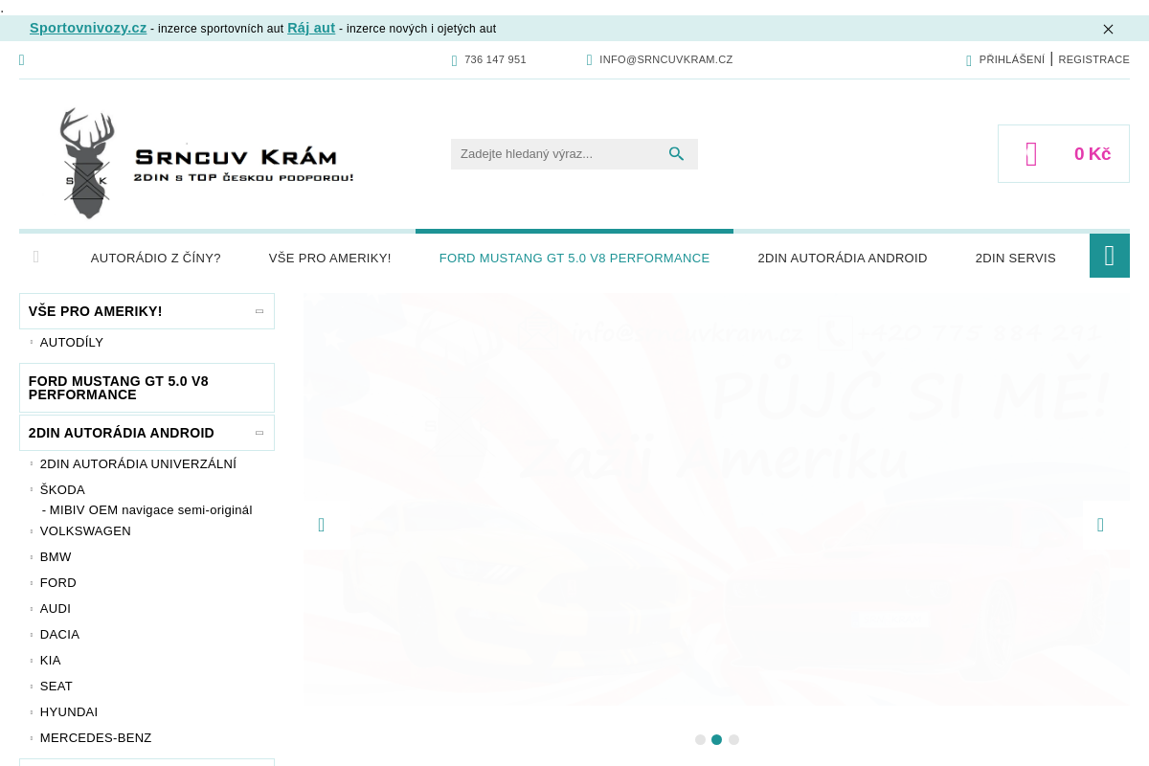Go to previous carousel slide
This screenshot has height=766, width=1149.
[x=322, y=525]
